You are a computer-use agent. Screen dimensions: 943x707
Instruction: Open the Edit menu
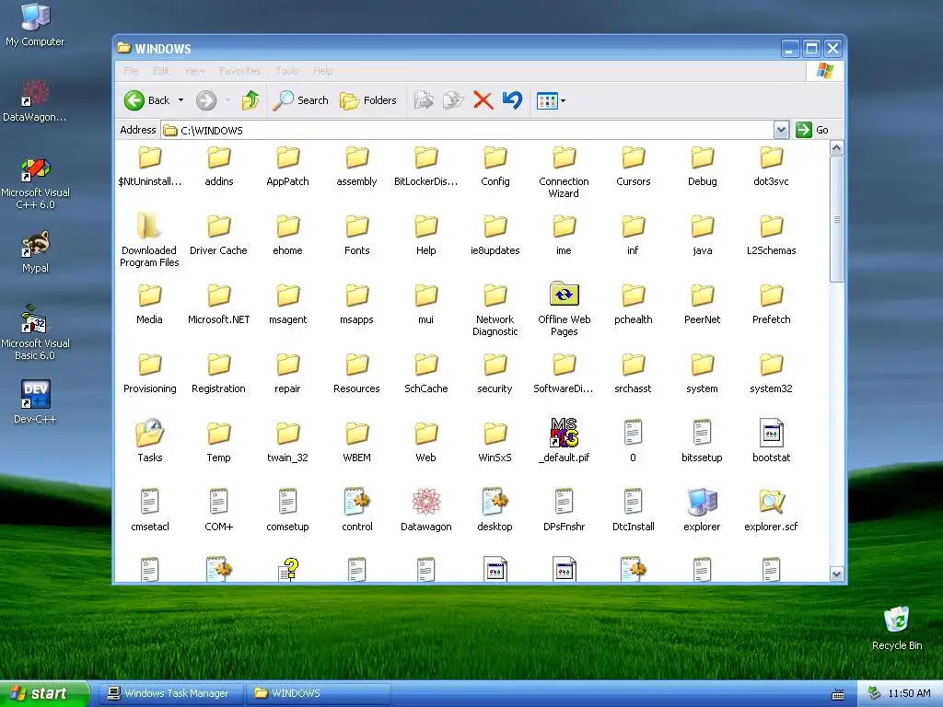click(x=161, y=71)
